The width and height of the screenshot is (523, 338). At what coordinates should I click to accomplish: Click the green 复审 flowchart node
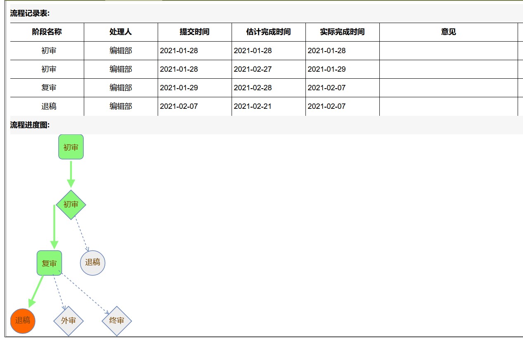coord(50,263)
